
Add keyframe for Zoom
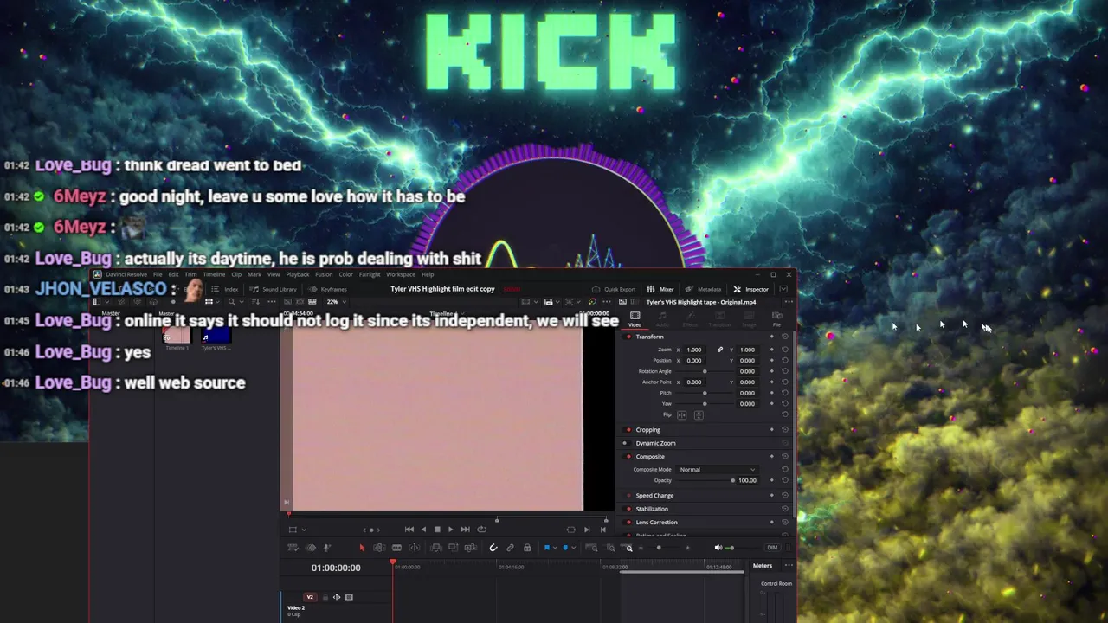773,350
